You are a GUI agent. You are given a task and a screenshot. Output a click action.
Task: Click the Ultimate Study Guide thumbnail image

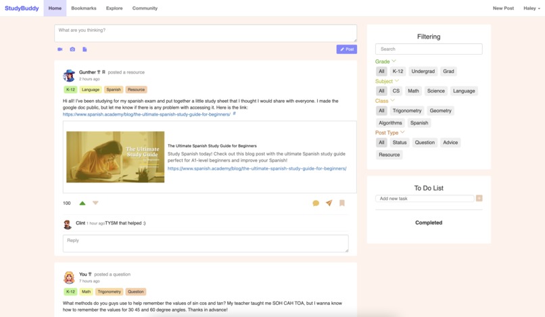tap(116, 157)
